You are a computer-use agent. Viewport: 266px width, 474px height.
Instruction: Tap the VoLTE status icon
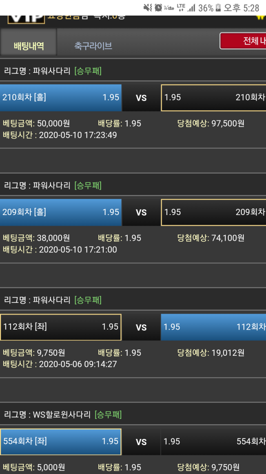(169, 8)
